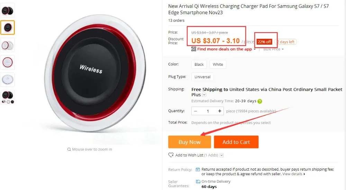Image resolution: width=346 pixels, height=190 pixels.
Task: Choose the Universal plug type
Action: 202,77
